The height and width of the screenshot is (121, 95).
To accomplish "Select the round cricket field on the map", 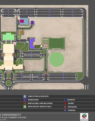I will 57,59.
